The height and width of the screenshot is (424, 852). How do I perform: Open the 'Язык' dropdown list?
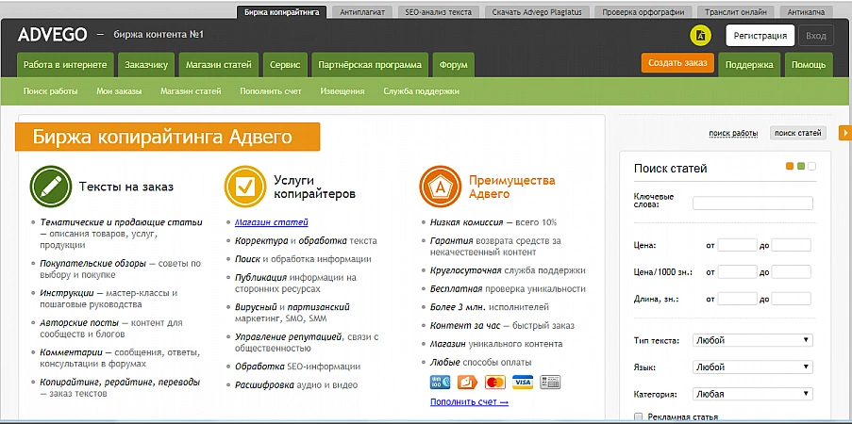(x=752, y=367)
